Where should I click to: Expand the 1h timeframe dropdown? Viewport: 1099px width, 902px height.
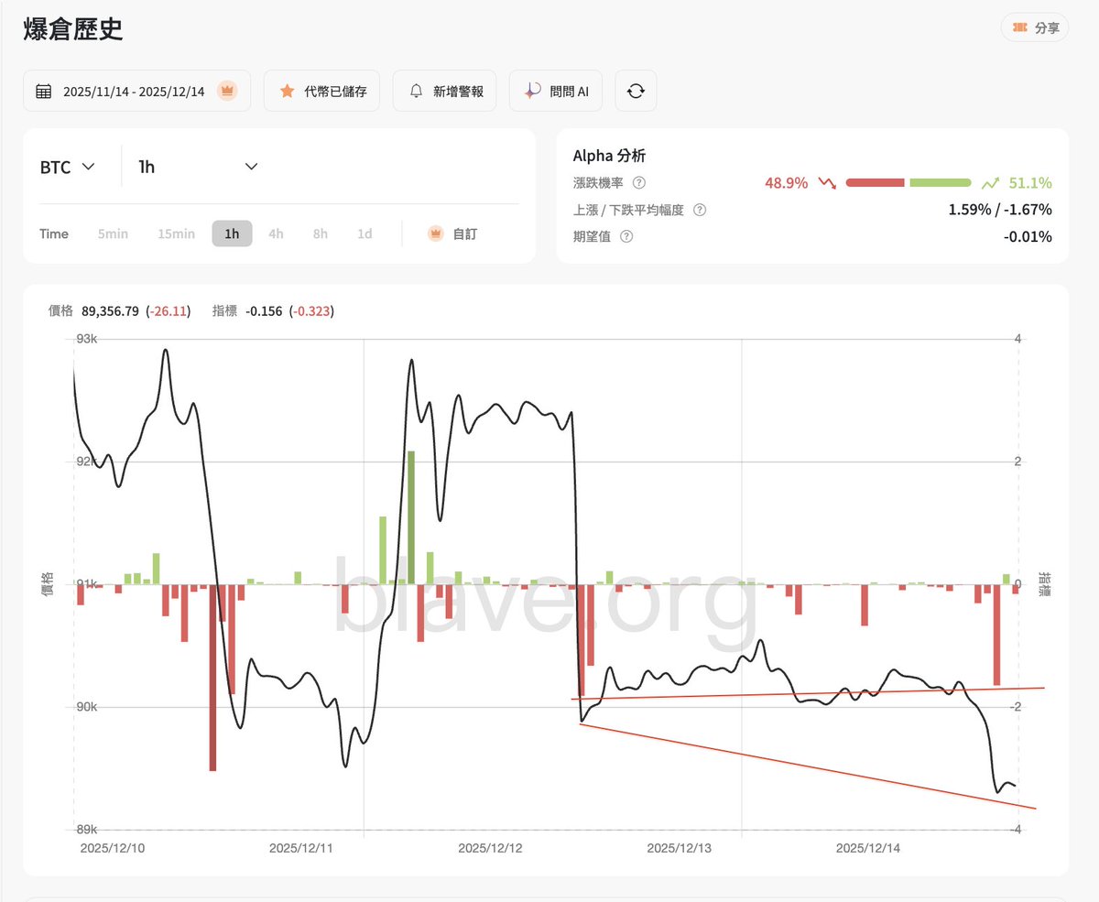[x=198, y=167]
